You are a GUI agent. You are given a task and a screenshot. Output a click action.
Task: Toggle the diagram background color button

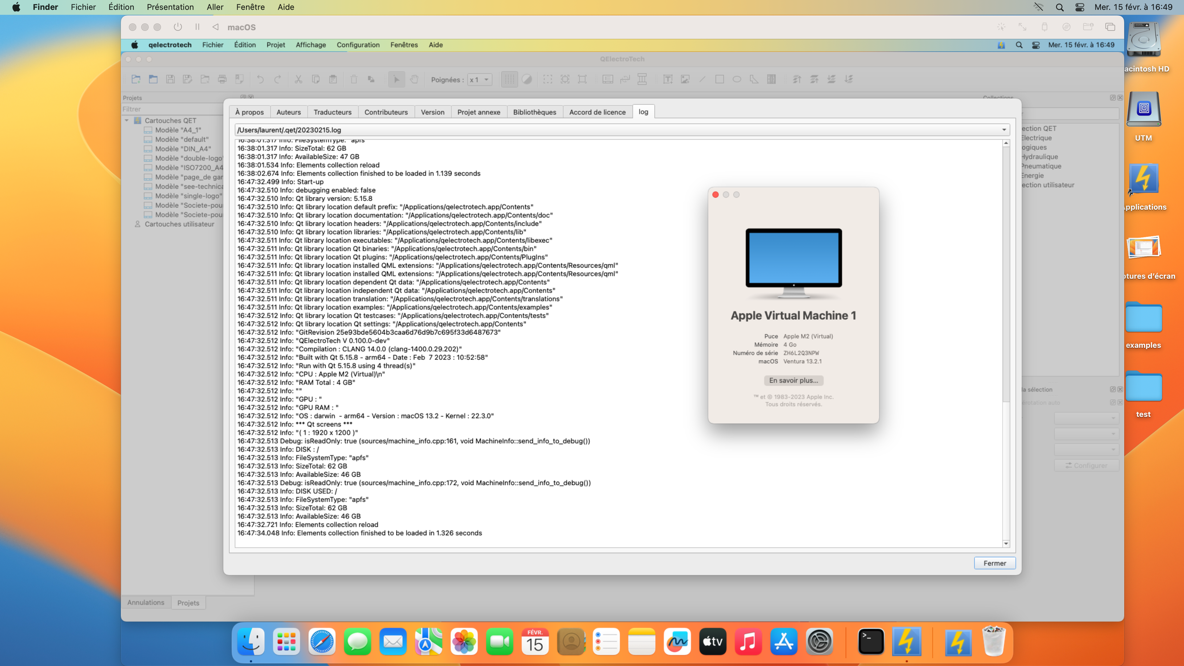(x=527, y=79)
